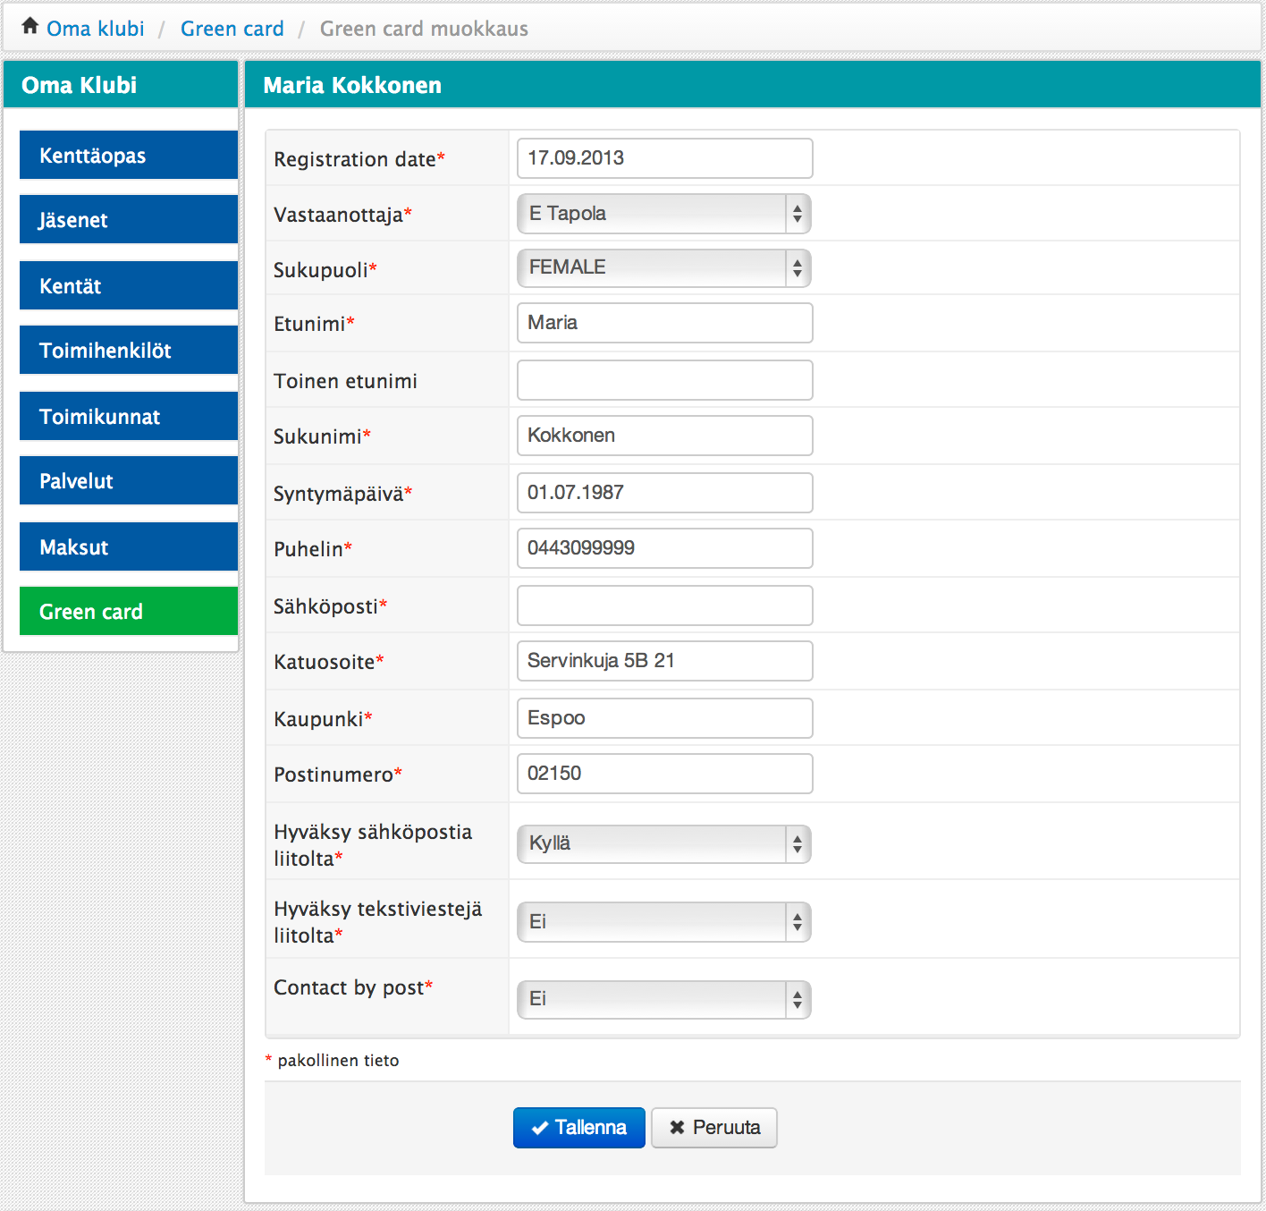Click the Syntymäpäivä date field

point(664,493)
